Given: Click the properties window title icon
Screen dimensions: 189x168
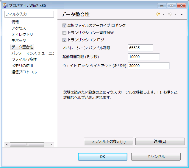Looking at the screenshot, I should point(5,5).
